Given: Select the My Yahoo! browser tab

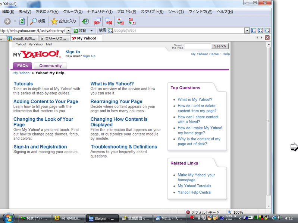Looking at the screenshot, I should [x=86, y=38].
